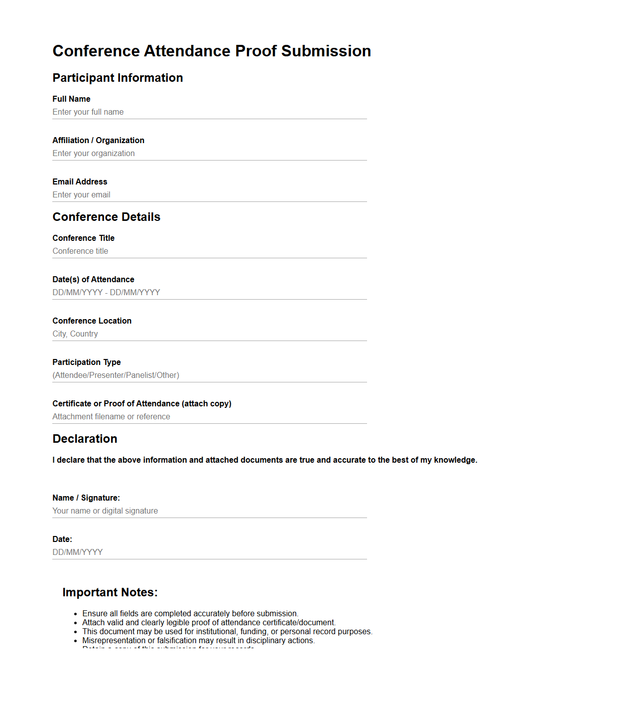
Task: Click the Participation Type input field
Action: [x=209, y=375]
